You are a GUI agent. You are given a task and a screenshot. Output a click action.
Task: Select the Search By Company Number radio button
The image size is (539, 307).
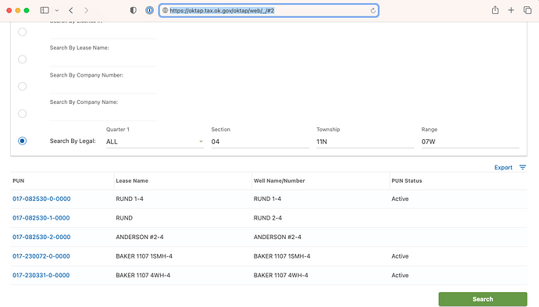pyautogui.click(x=23, y=86)
